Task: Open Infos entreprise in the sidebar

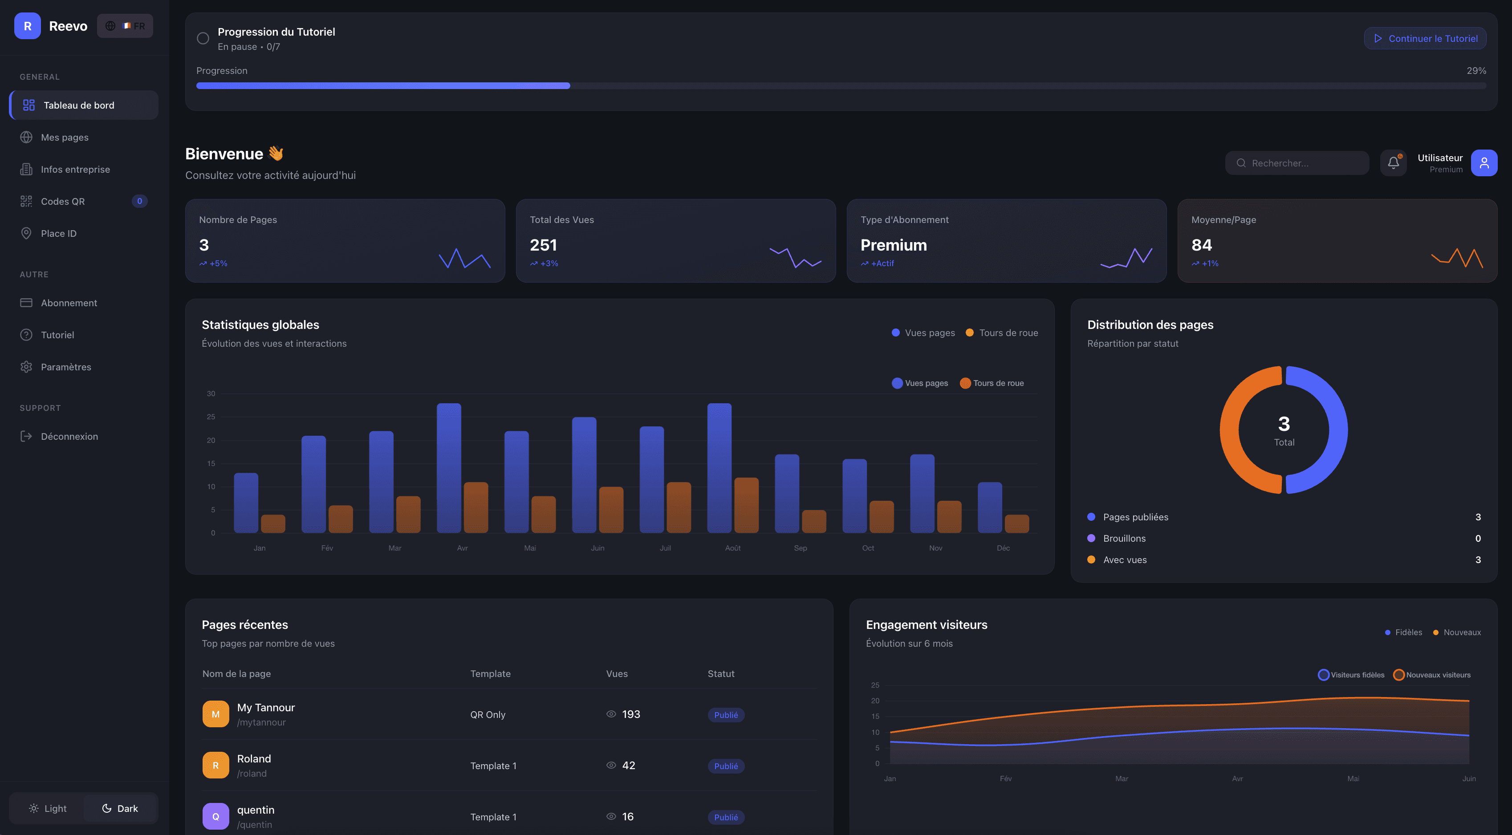Action: 75,170
